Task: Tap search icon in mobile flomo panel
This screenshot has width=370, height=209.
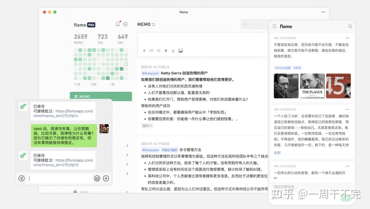Action: 350,27
